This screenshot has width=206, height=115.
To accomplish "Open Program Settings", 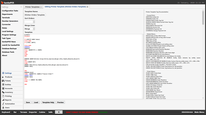I will pyautogui.click(x=9, y=35).
